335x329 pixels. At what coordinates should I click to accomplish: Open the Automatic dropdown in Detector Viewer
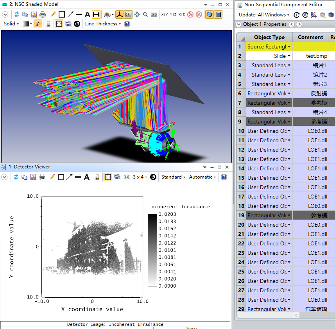click(x=202, y=177)
